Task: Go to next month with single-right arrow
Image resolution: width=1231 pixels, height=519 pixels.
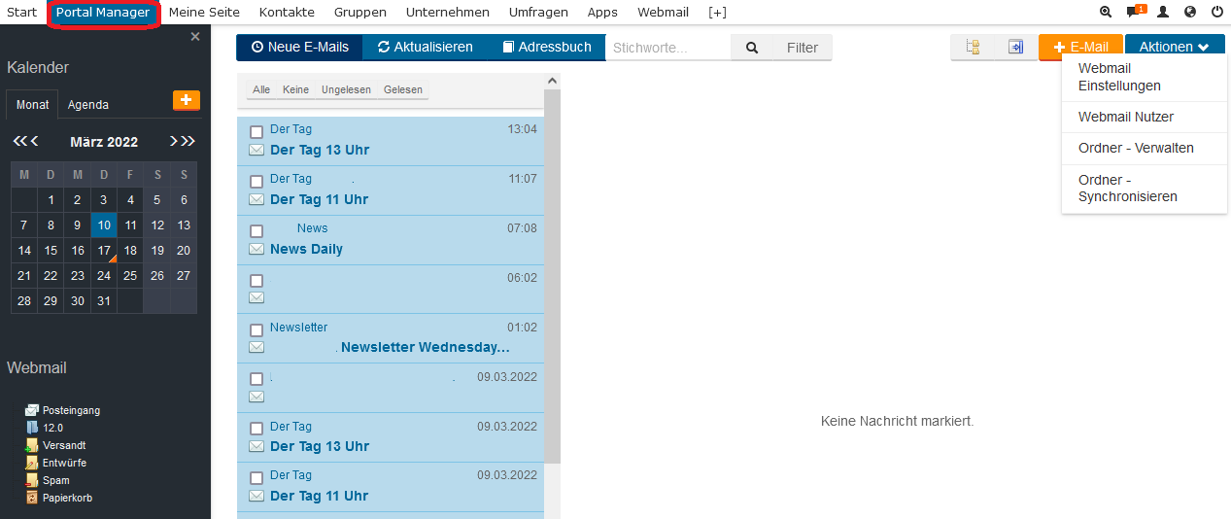Action: tap(174, 141)
